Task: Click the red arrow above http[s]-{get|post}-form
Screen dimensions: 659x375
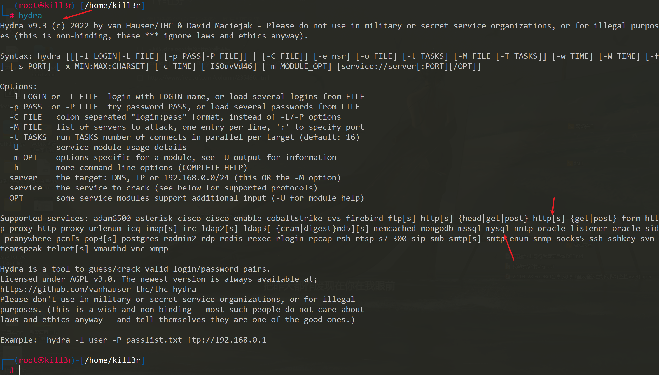Action: [553, 206]
